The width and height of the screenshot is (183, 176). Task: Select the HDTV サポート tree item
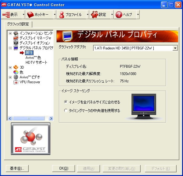pos(36,63)
